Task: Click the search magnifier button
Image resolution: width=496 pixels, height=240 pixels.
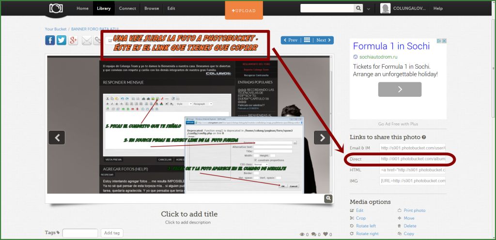Action: (x=358, y=8)
